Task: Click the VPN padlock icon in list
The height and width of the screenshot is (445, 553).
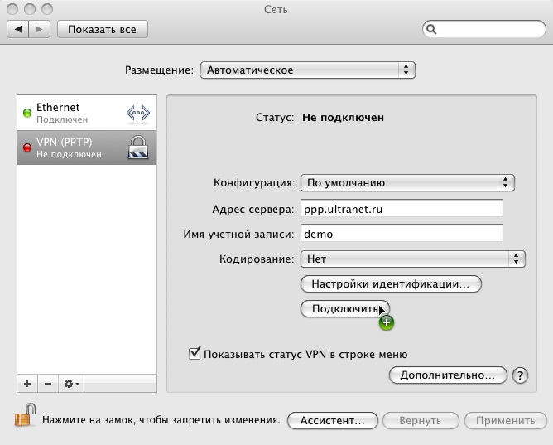Action: 137,148
